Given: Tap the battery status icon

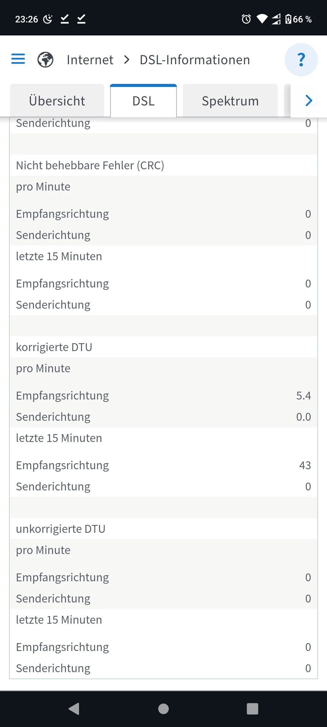Looking at the screenshot, I should [x=288, y=19].
